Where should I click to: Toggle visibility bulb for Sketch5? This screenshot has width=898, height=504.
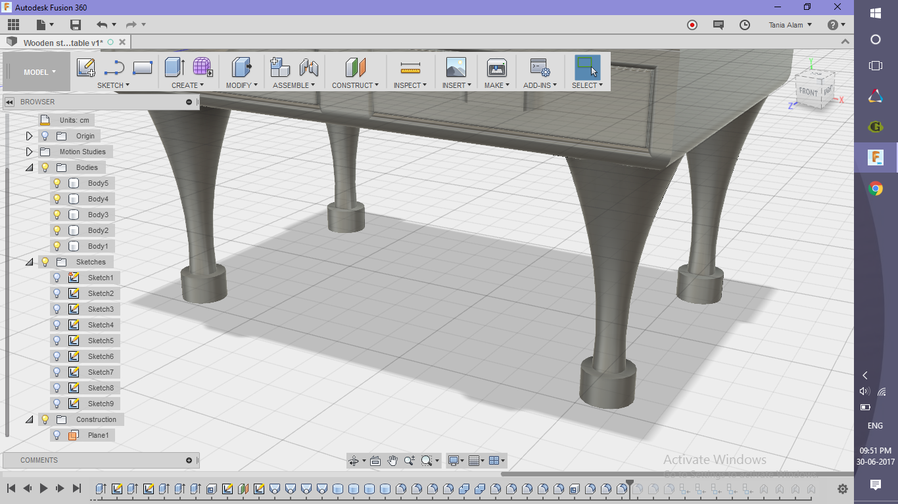point(57,341)
